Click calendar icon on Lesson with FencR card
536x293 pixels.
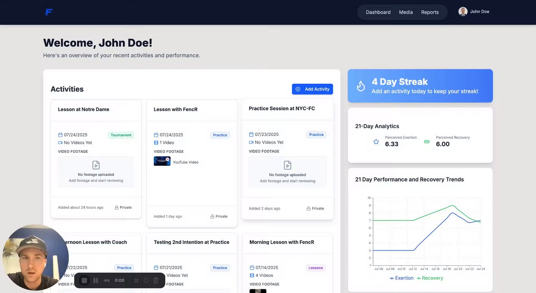point(156,135)
